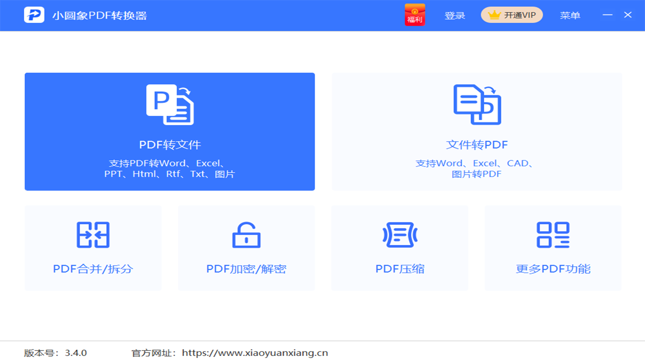Viewport: 645px width, 363px height.
Task: Select the highlighted PDF转文件 tile
Action: click(169, 131)
